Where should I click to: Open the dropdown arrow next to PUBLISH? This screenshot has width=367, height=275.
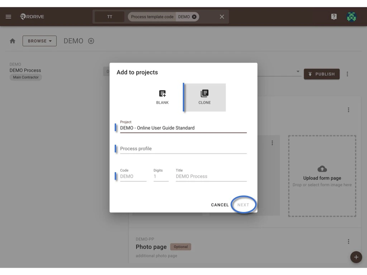coord(298,71)
